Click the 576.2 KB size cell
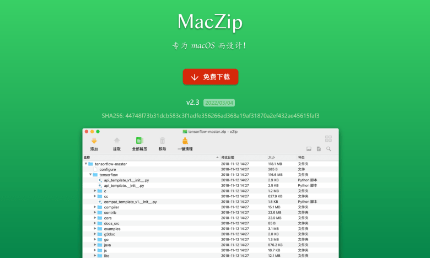430x258 pixels. coord(275,245)
